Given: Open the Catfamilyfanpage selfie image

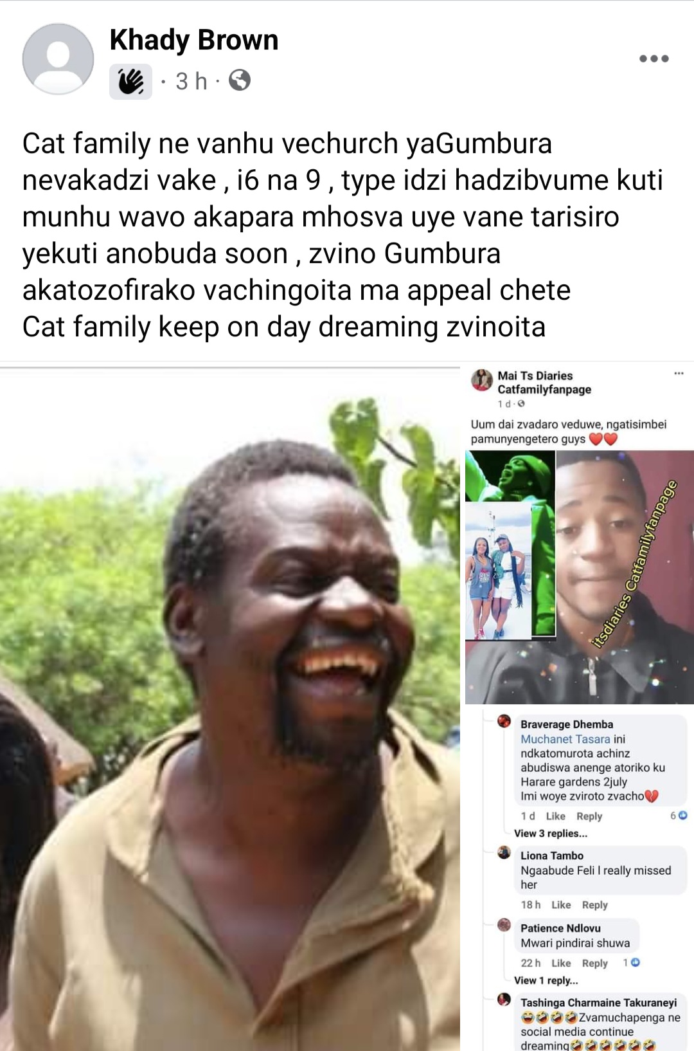Looking at the screenshot, I should [625, 577].
